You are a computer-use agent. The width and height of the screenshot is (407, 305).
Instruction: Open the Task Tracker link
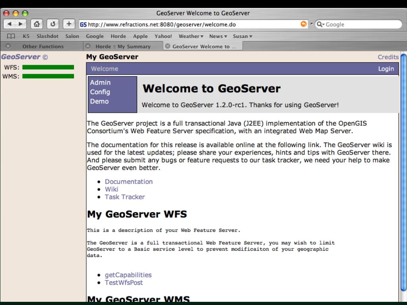125,197
